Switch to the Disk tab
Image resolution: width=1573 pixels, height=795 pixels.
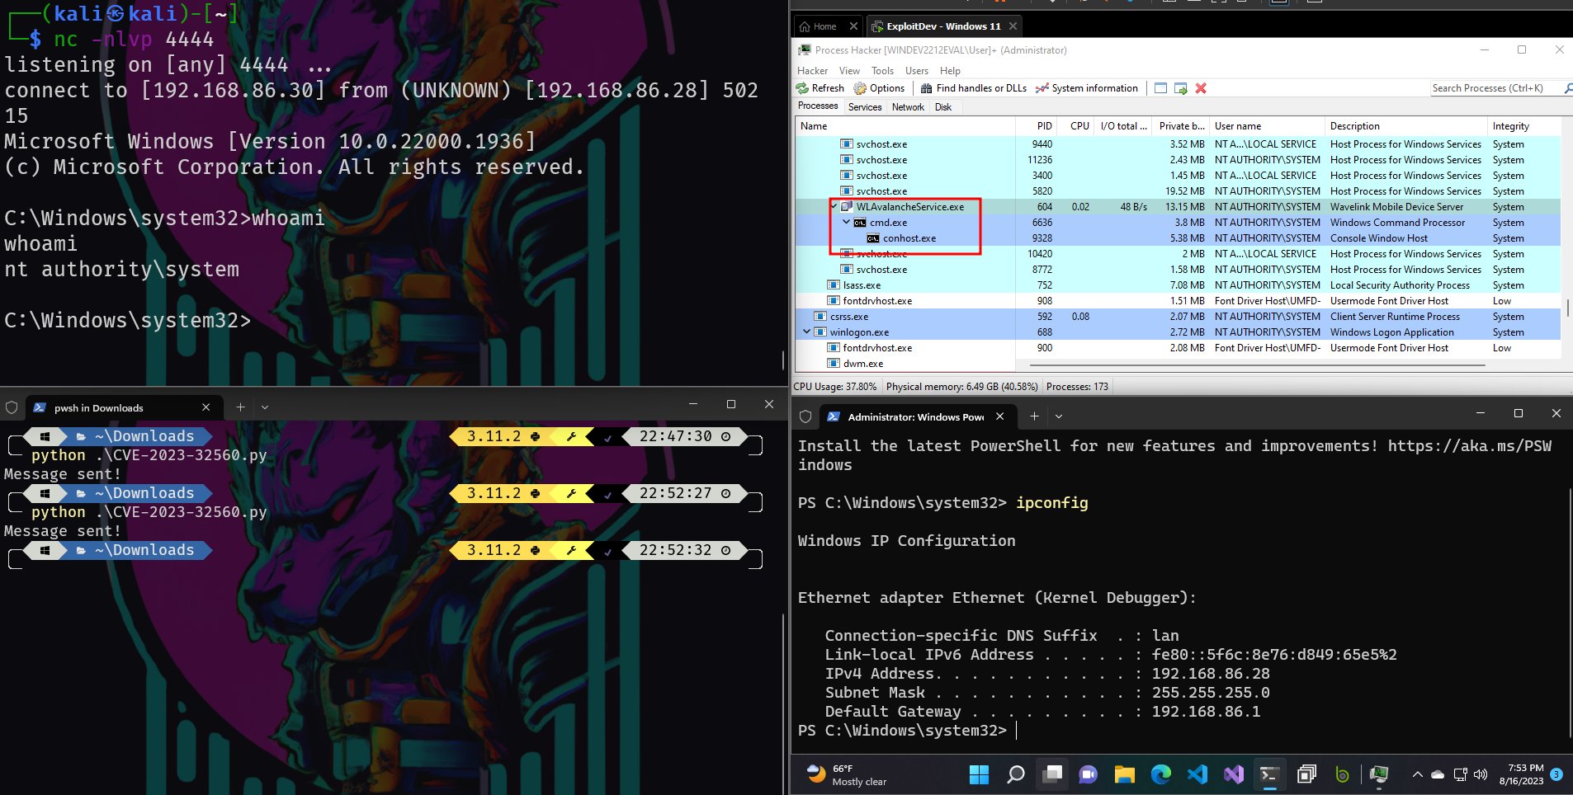(943, 107)
